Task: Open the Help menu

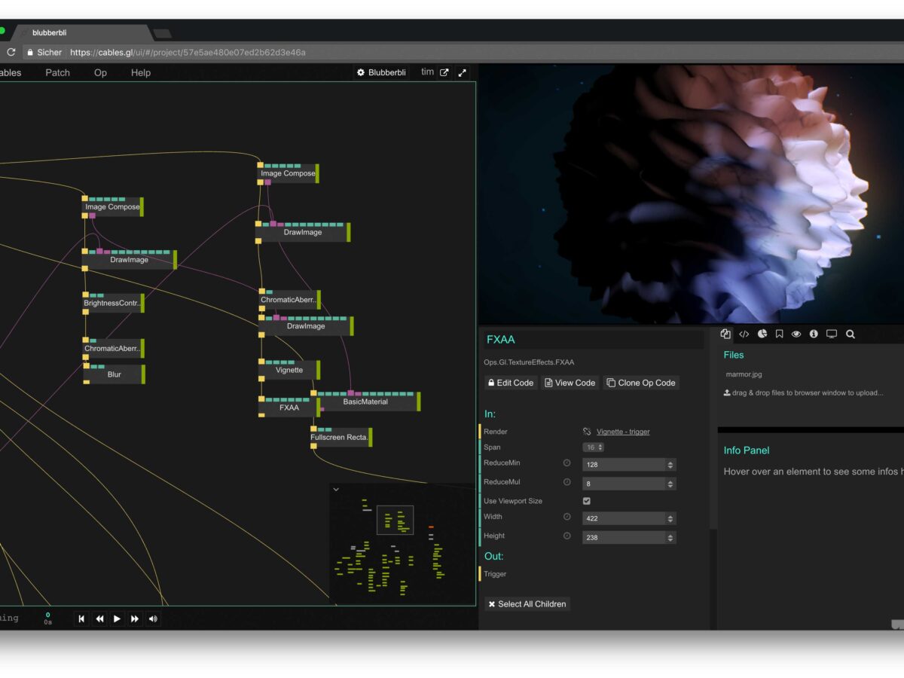Action: point(141,73)
